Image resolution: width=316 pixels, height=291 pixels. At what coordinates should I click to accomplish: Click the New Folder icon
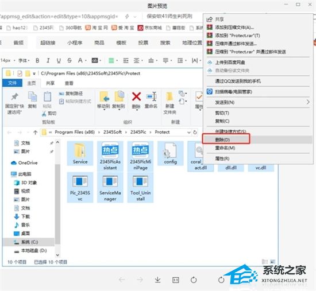click(x=169, y=96)
